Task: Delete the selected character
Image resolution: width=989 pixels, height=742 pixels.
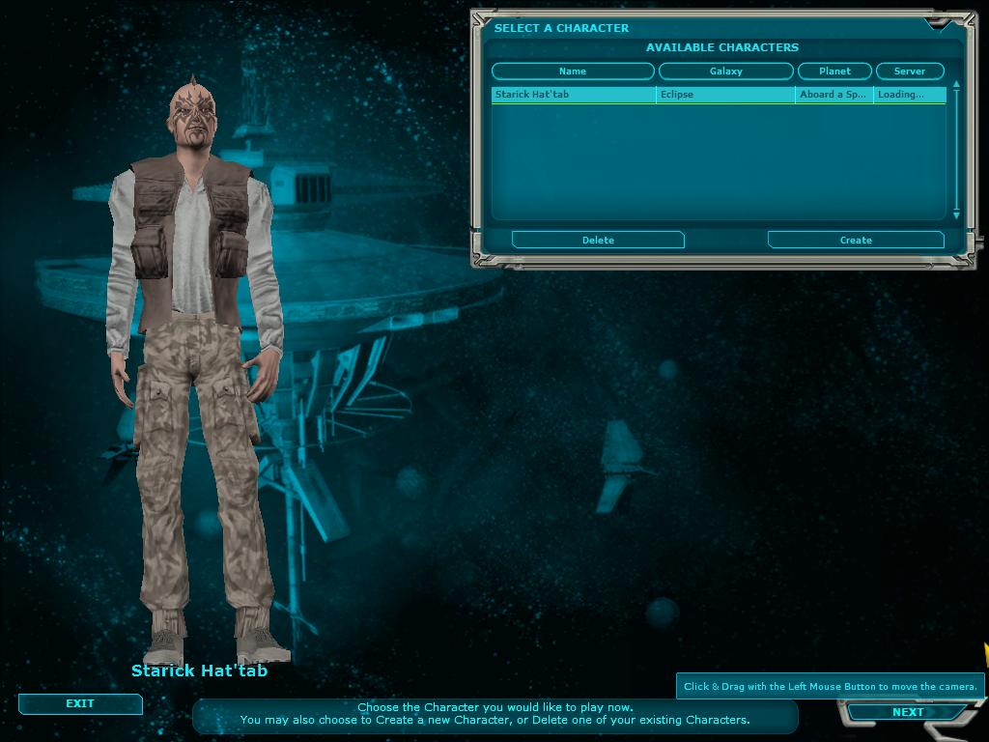Action: (598, 240)
